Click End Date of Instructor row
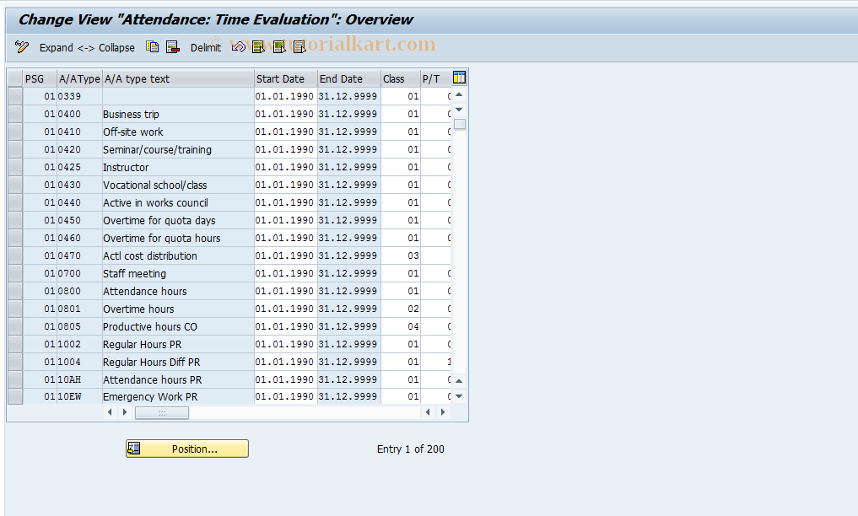The height and width of the screenshot is (516, 858). (x=348, y=167)
